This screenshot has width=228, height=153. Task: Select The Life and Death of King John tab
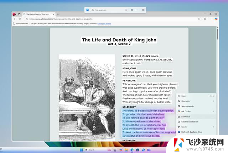tap(39, 14)
